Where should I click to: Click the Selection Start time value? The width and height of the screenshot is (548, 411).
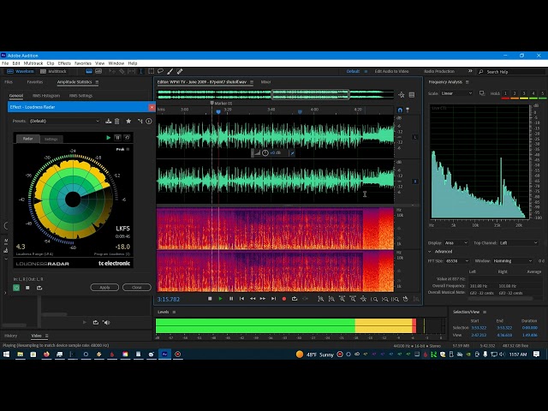click(479, 328)
